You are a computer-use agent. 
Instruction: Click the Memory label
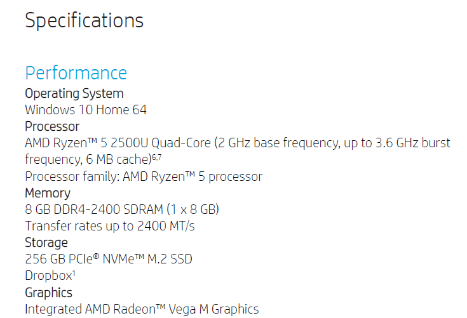click(48, 194)
